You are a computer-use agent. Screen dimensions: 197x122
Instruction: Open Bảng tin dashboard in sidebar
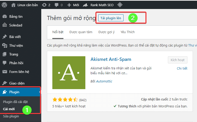tap(16, 16)
